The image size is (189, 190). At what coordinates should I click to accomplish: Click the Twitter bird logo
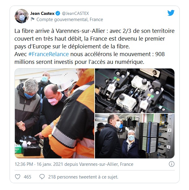(x=171, y=13)
